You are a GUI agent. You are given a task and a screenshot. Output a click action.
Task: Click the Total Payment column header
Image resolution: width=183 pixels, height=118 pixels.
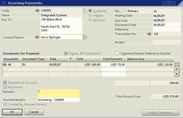point(114,59)
